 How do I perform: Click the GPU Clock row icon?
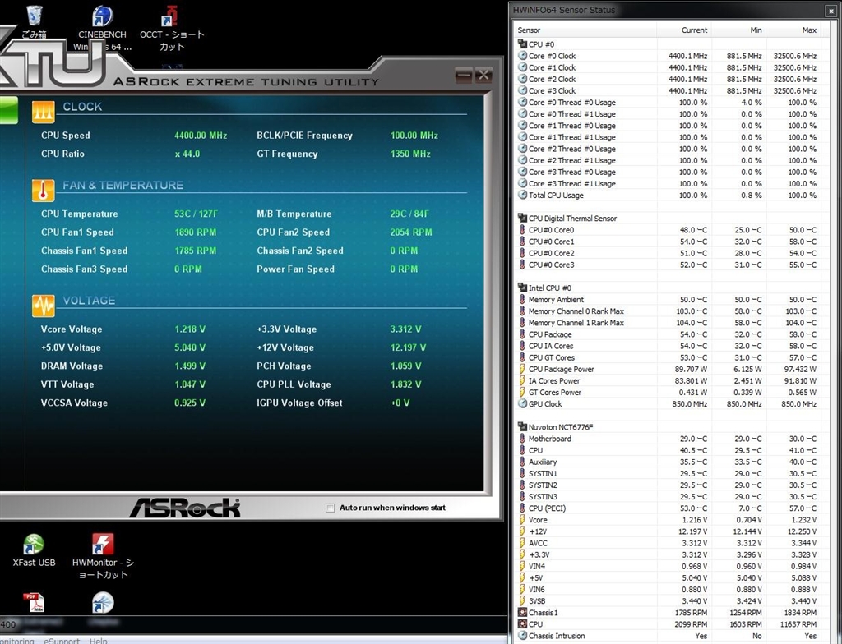522,403
